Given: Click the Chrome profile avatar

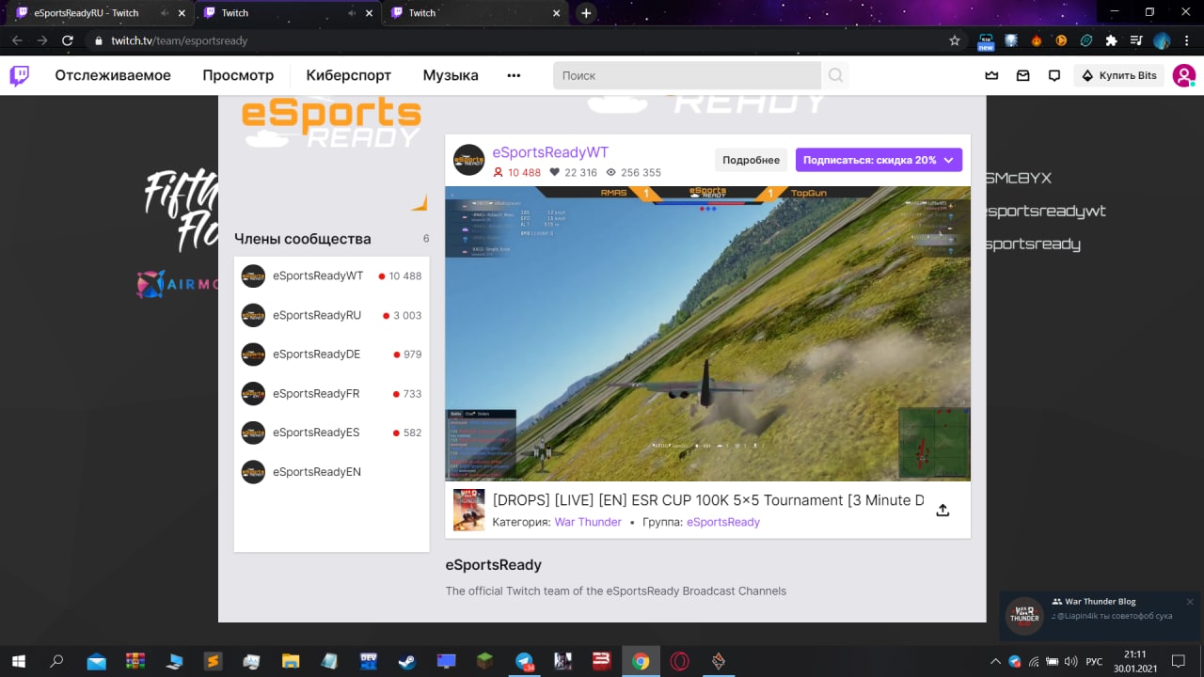Looking at the screenshot, I should tap(1162, 40).
